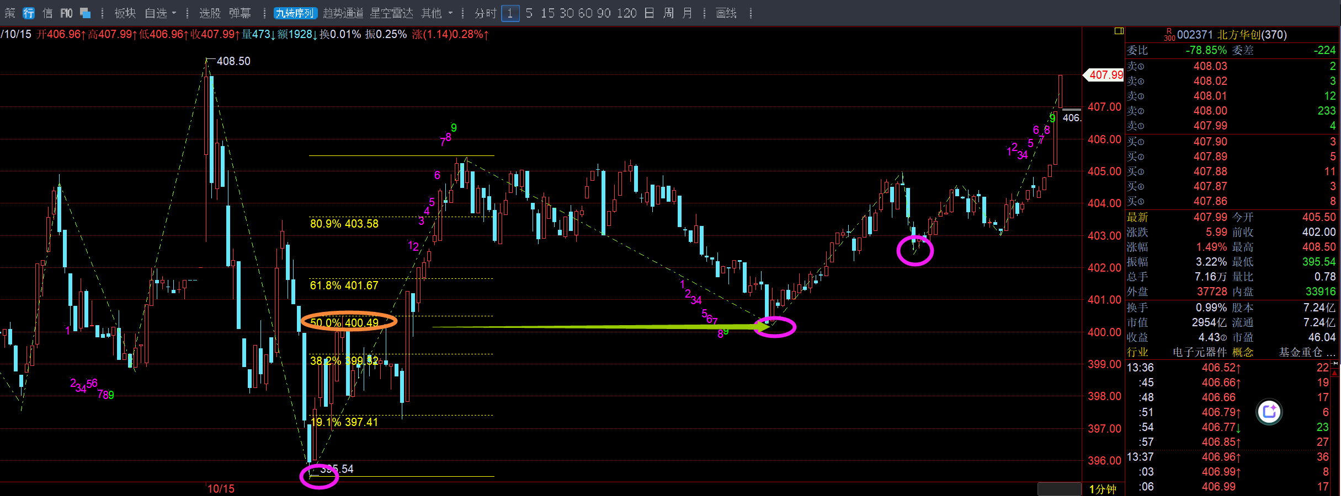
Task: Select the 60-minute period
Action: pyautogui.click(x=586, y=13)
